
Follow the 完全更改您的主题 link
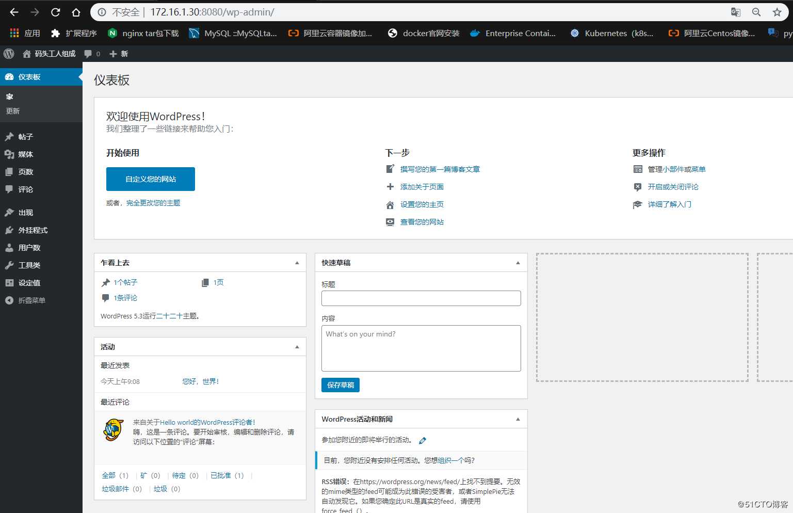pyautogui.click(x=153, y=203)
